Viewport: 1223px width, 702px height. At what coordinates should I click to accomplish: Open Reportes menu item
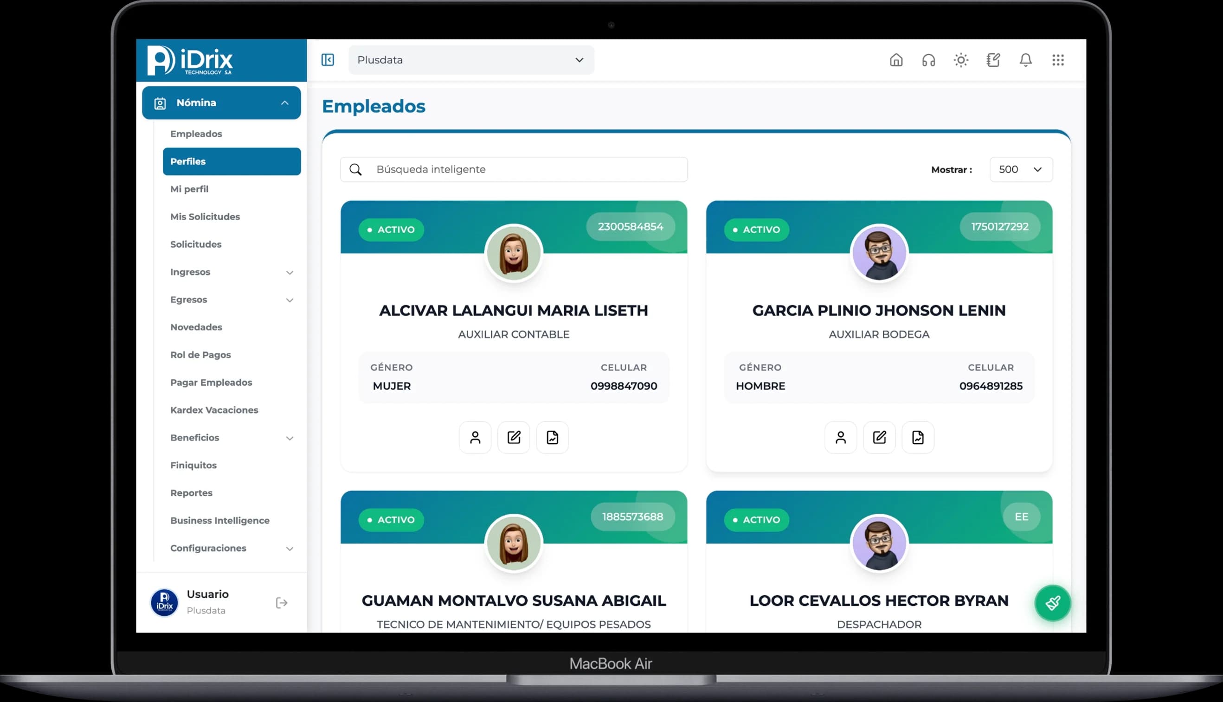pyautogui.click(x=191, y=493)
